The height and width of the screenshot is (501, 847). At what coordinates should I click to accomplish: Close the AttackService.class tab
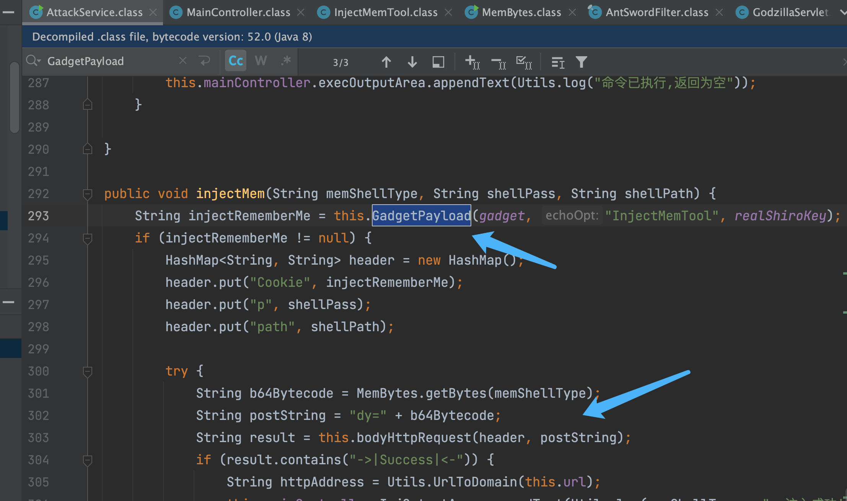153,12
